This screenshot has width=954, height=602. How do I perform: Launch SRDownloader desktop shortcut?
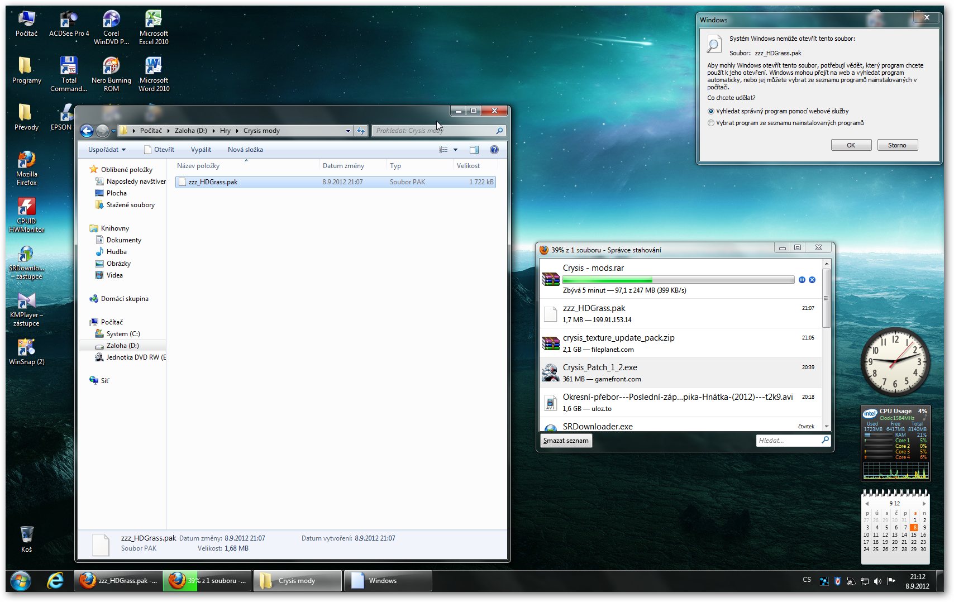click(x=26, y=262)
